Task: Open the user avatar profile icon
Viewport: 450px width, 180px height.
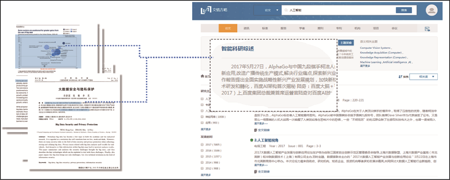Action: point(432,10)
